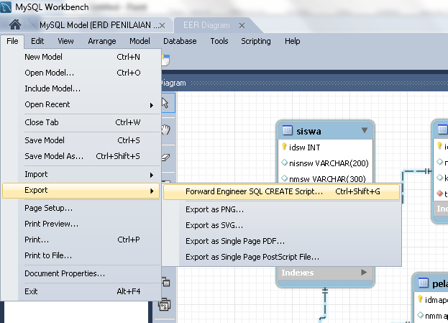Viewport: 448px width, 323px height.
Task: Open the Open Recent submenu arrow
Action: (x=152, y=106)
